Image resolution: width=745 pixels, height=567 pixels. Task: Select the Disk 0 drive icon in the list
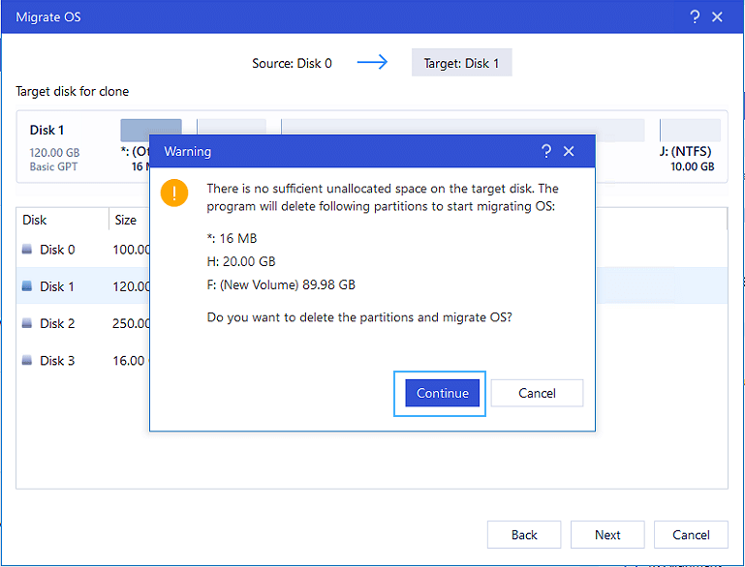[27, 250]
